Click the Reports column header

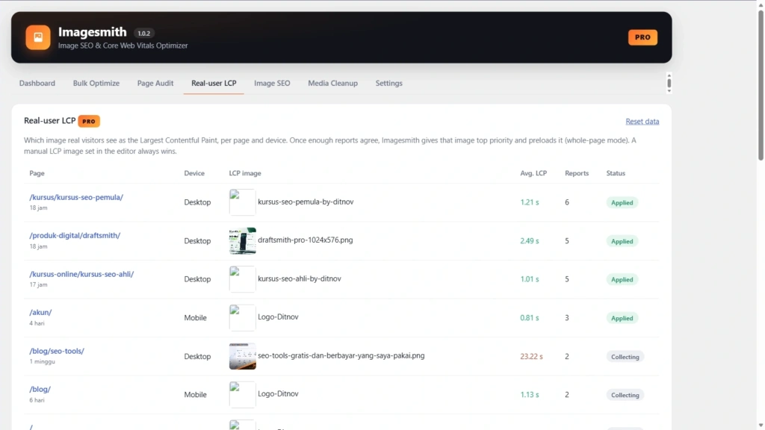pos(577,173)
